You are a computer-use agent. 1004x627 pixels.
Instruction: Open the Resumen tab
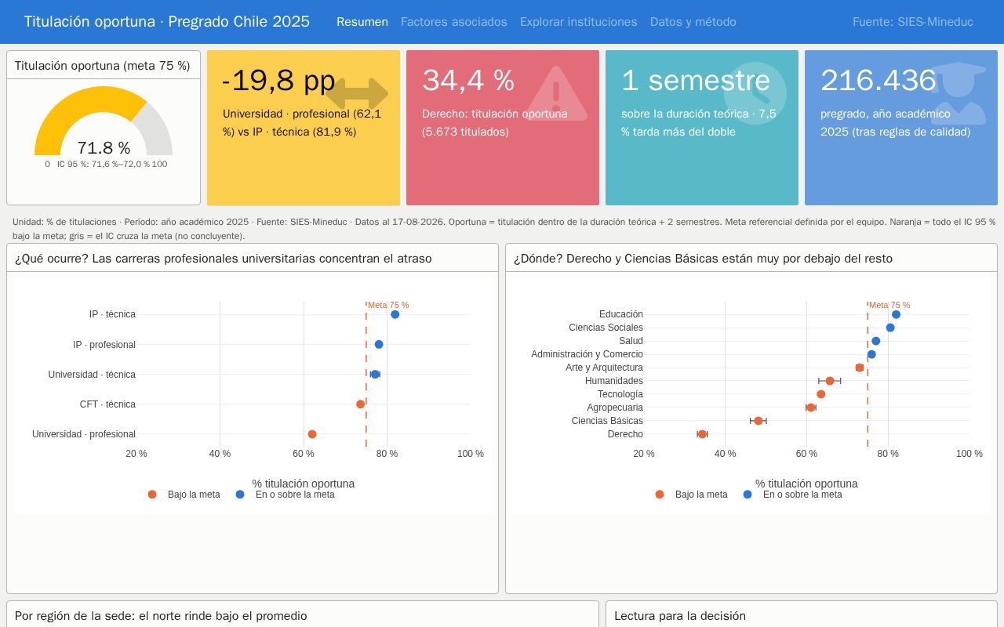tap(362, 22)
